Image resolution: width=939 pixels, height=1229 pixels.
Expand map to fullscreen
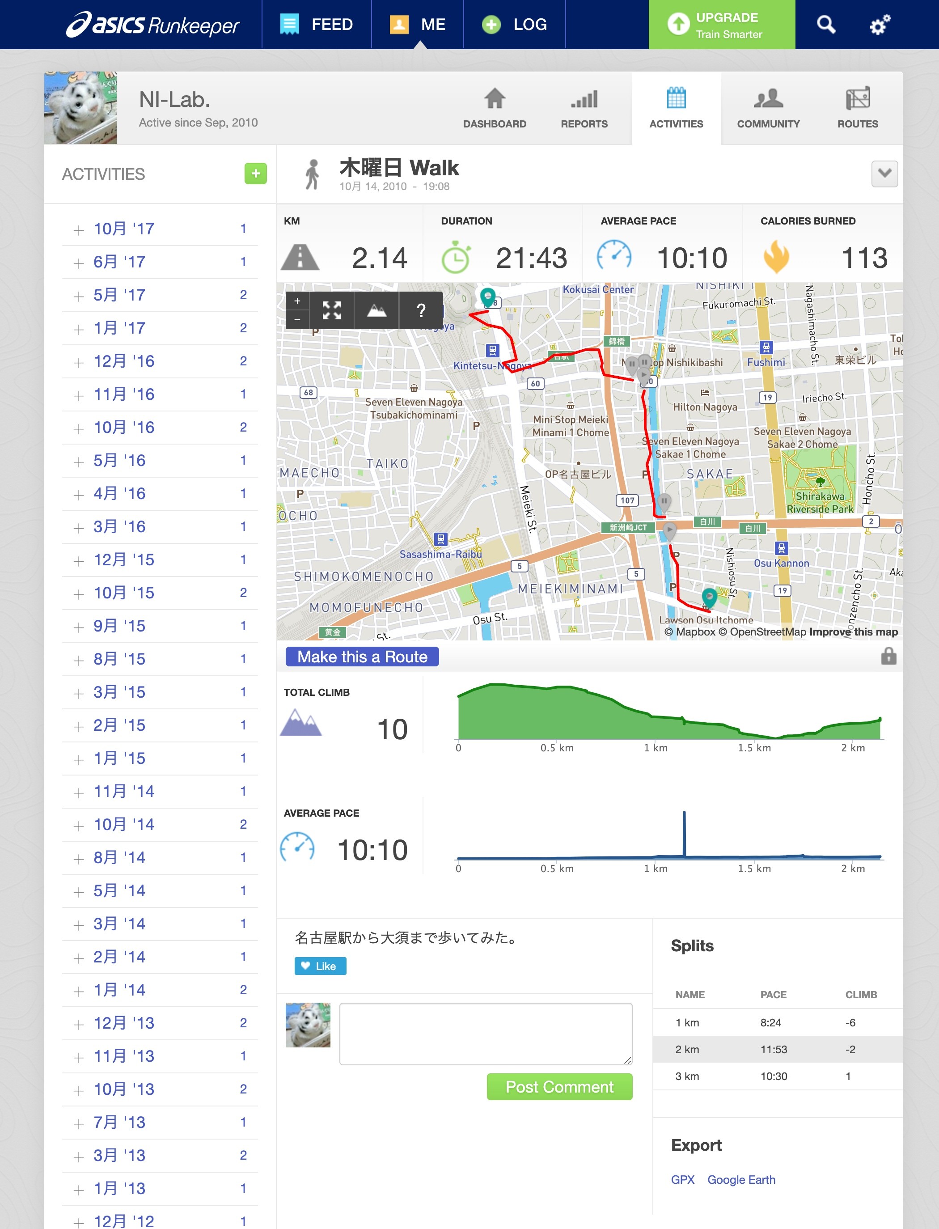331,310
